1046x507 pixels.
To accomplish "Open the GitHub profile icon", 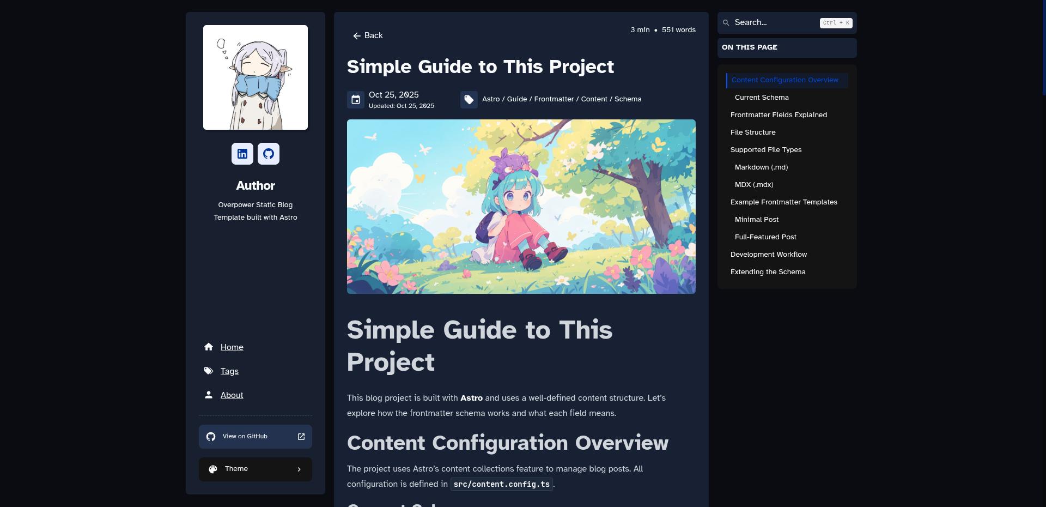I will coord(269,154).
